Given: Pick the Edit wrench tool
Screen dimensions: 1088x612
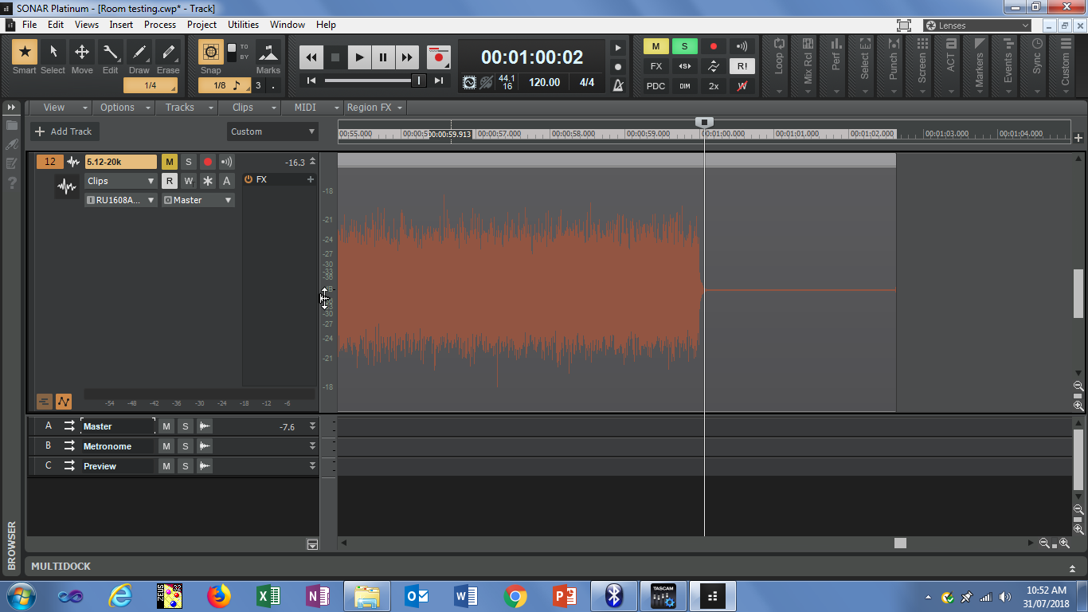Looking at the screenshot, I should click(110, 53).
